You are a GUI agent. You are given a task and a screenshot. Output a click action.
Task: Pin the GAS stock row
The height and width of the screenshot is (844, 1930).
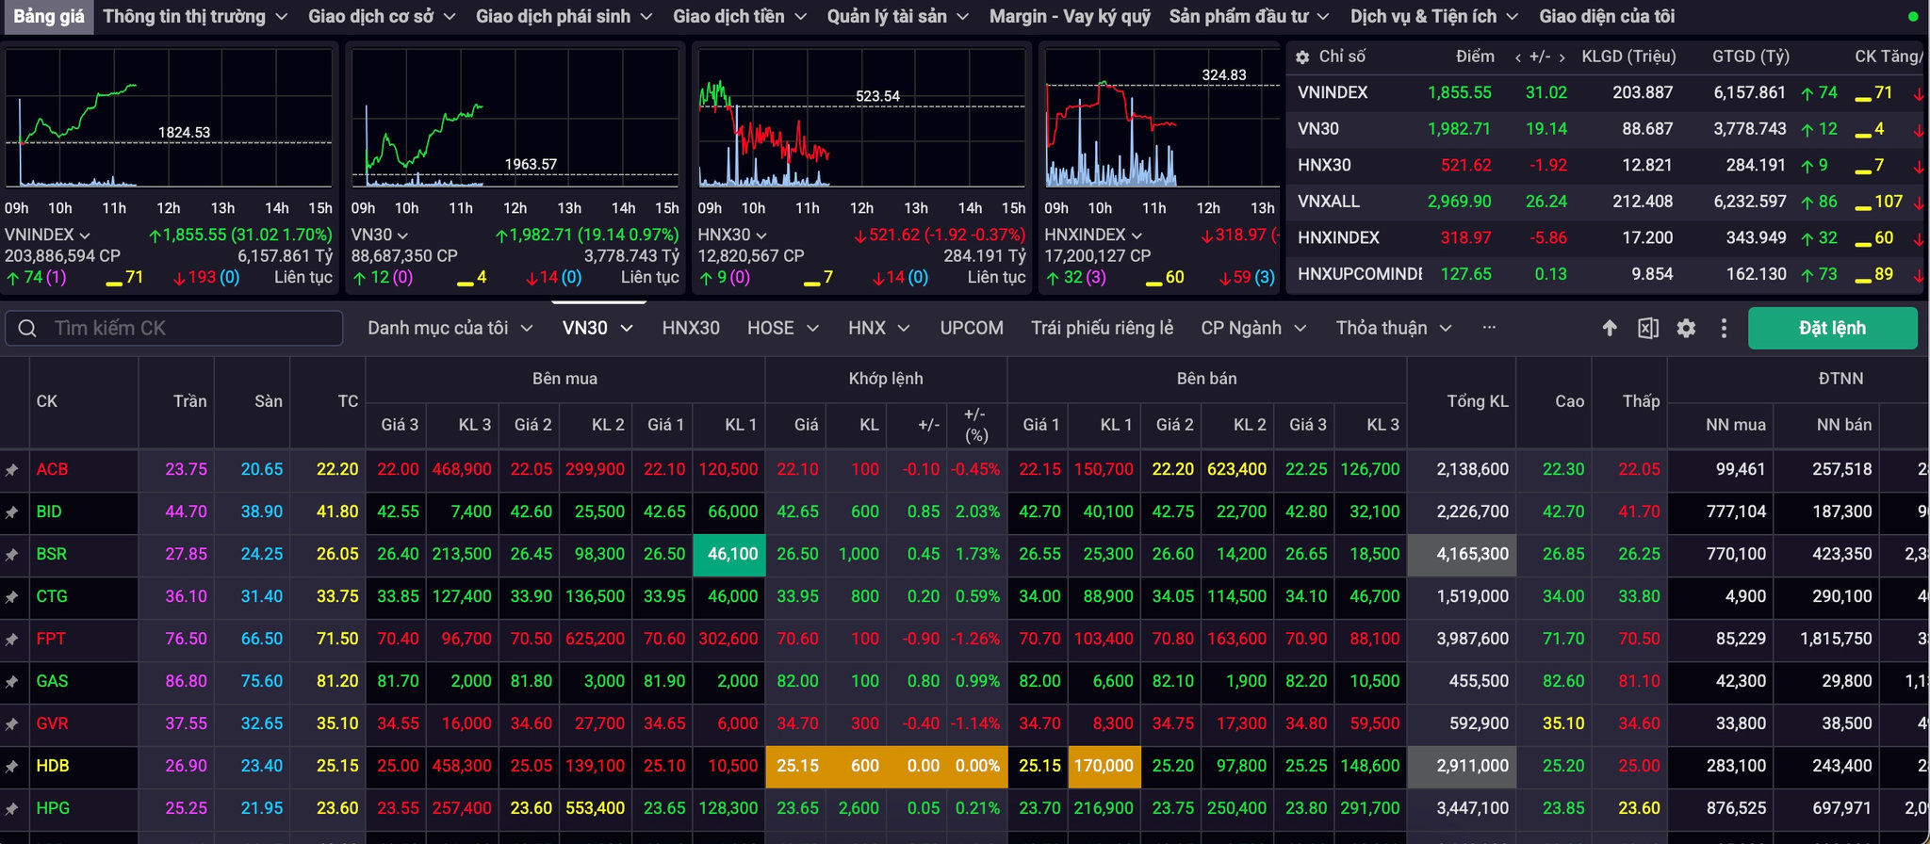point(12,681)
